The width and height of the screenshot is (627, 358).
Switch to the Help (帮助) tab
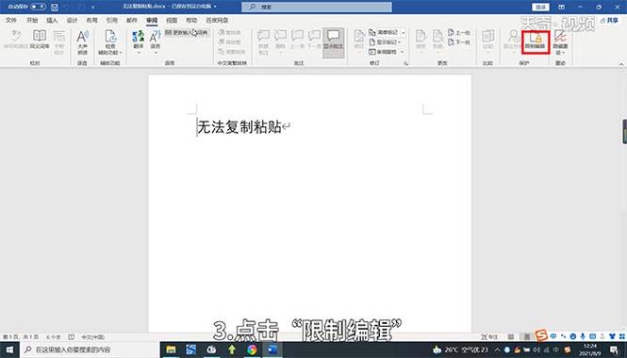[x=191, y=20]
